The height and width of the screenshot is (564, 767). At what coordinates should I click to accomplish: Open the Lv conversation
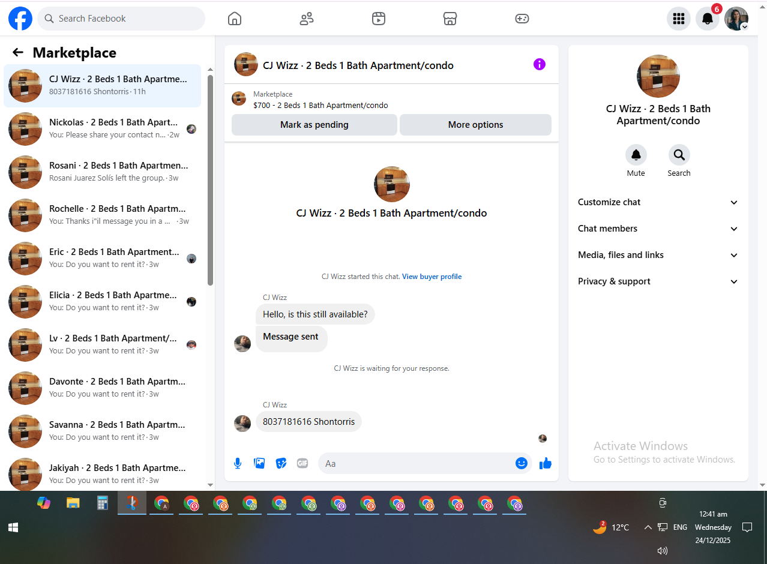[x=103, y=345]
